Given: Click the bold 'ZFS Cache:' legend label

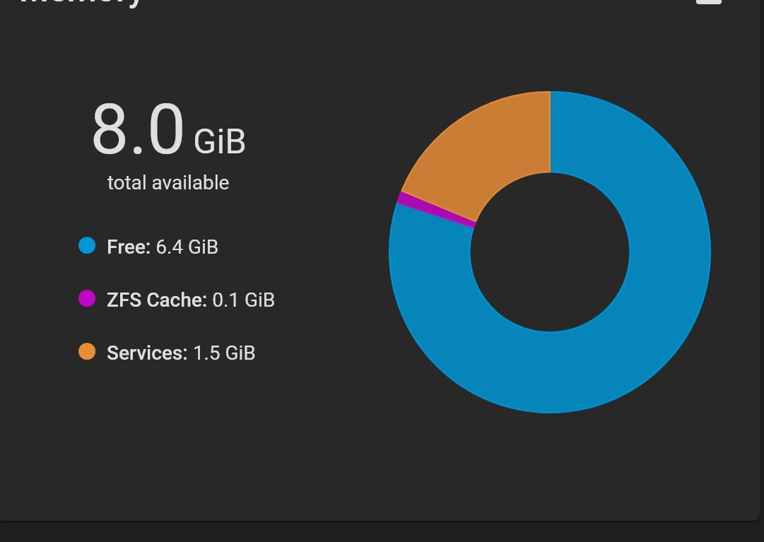Looking at the screenshot, I should click(157, 300).
